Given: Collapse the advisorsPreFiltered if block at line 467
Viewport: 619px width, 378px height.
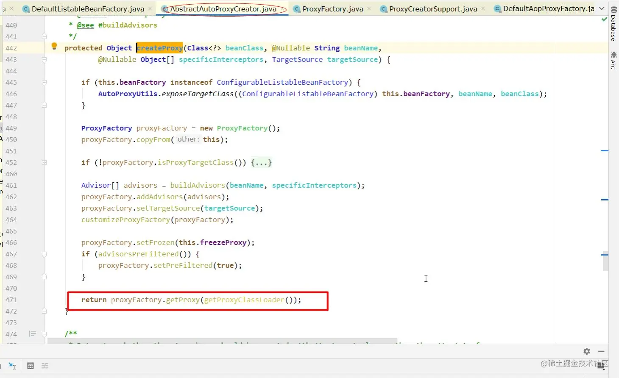Looking at the screenshot, I should [x=44, y=254].
